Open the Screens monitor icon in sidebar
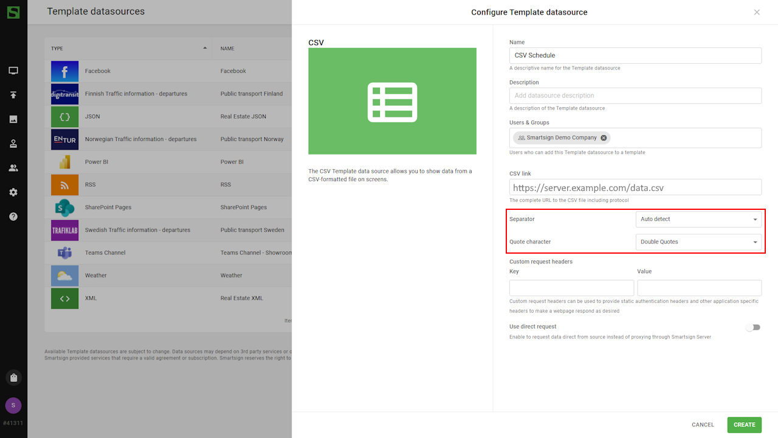The height and width of the screenshot is (438, 778). (x=13, y=71)
